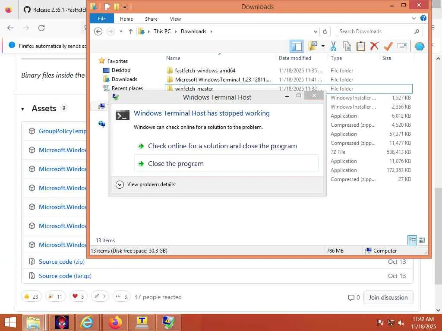Image resolution: width=442 pixels, height=331 pixels.
Task: Open Source code (tar.gz) link in Firefox
Action: (x=65, y=276)
